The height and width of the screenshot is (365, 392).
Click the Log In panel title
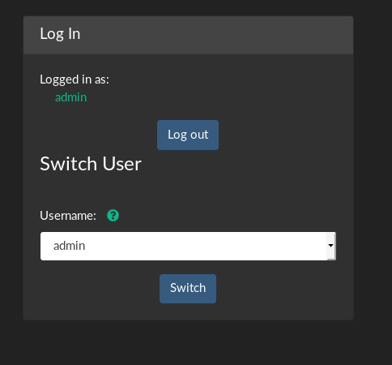(60, 34)
